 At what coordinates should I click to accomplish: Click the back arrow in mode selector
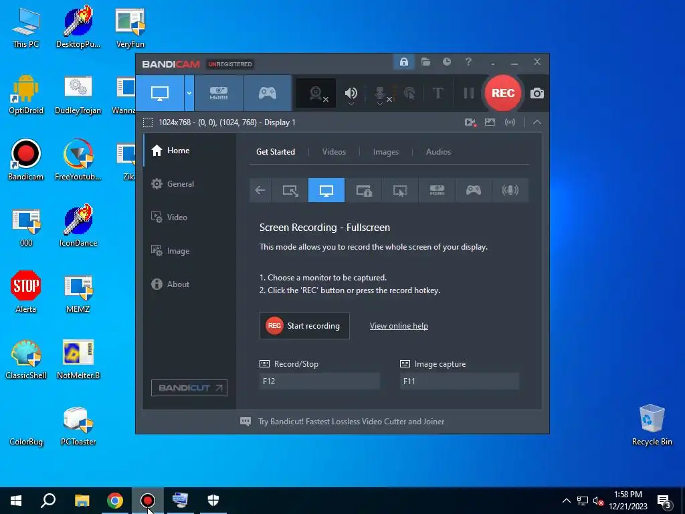tap(260, 190)
